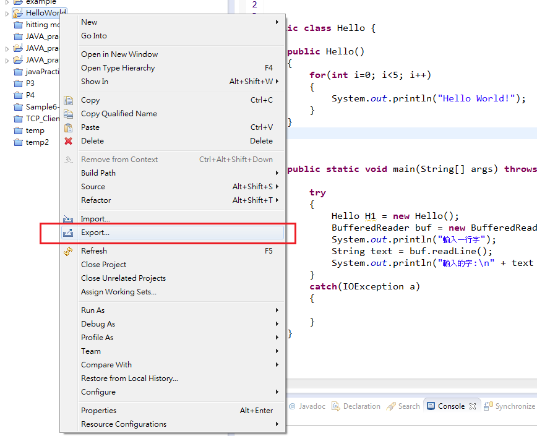Image resolution: width=537 pixels, height=436 pixels.
Task: Open the Refactor submenu
Action: (x=181, y=200)
